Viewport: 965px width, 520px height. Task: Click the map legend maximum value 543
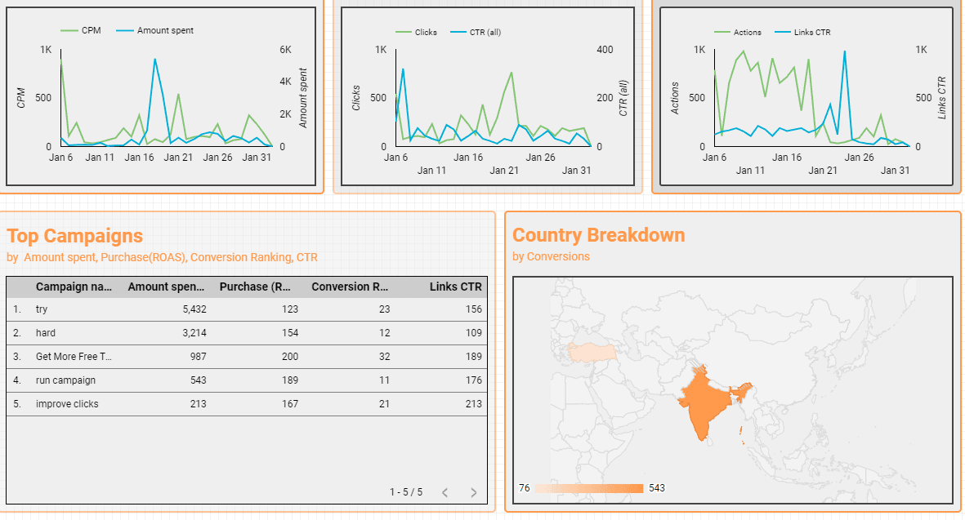(x=657, y=488)
